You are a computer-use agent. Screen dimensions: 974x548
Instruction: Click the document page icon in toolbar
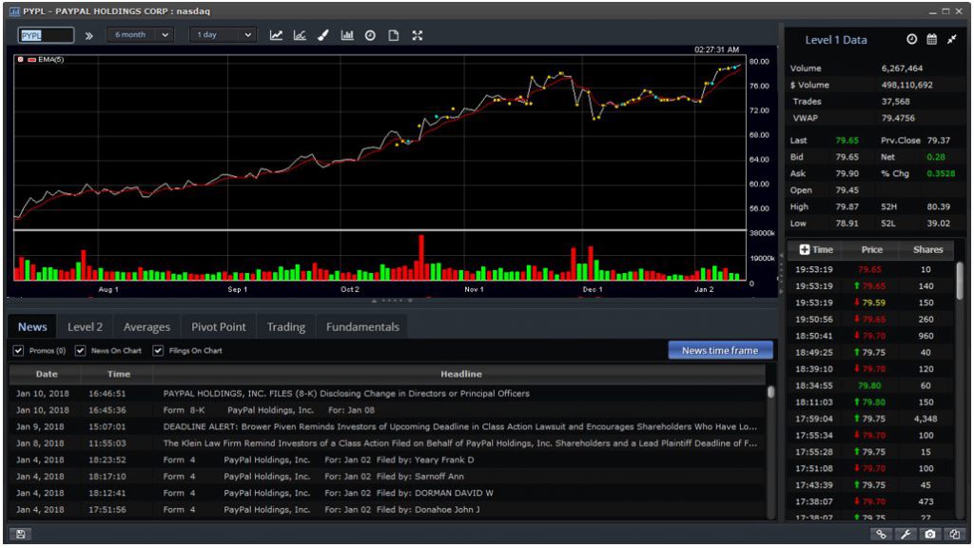[x=394, y=35]
